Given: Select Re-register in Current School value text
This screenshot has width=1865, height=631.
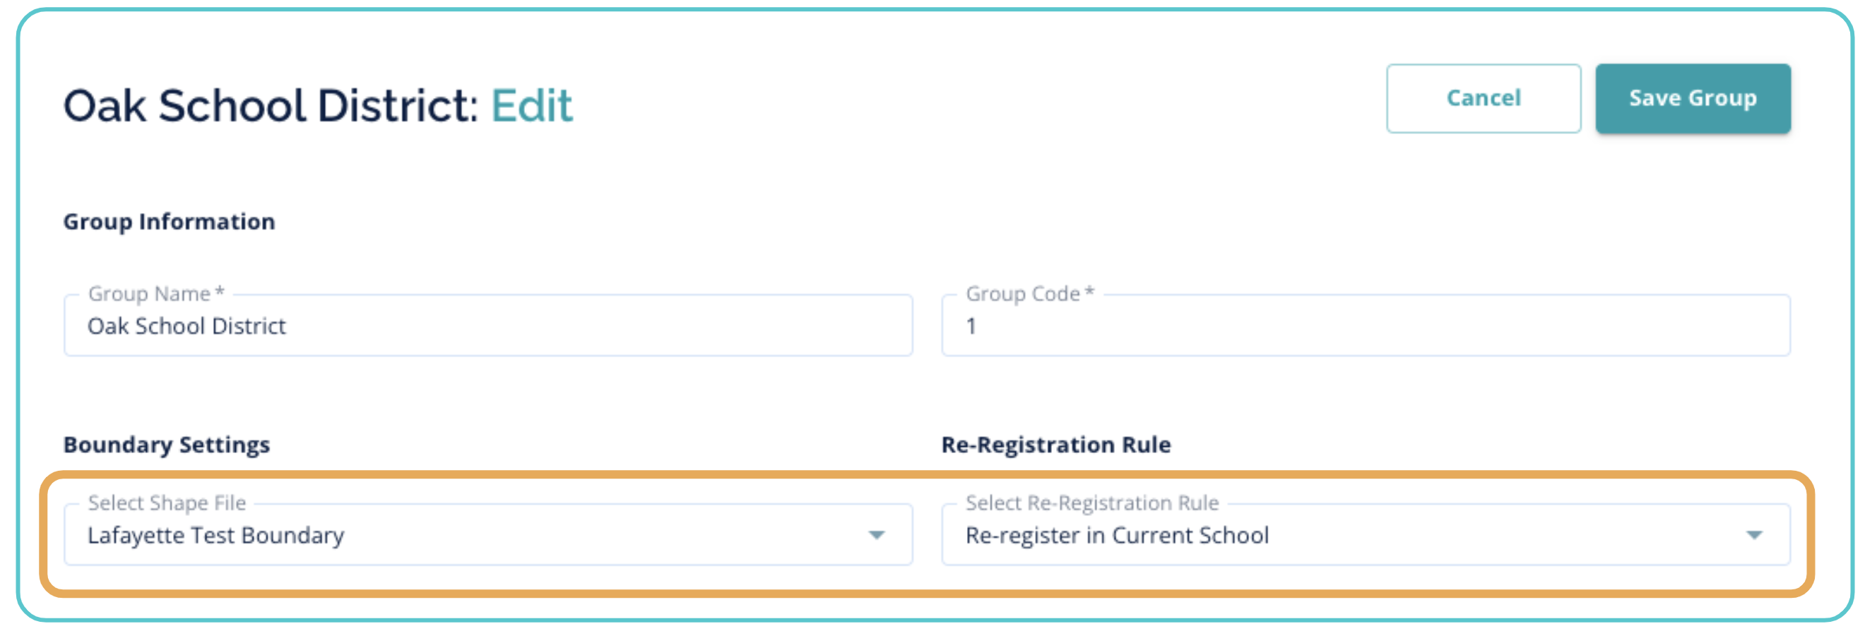Looking at the screenshot, I should (x=1117, y=536).
